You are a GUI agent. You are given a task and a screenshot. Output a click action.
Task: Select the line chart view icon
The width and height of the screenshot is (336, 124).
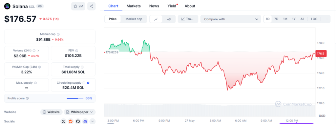click(156, 19)
